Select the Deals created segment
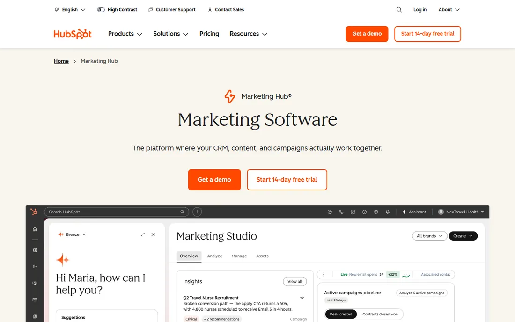The width and height of the screenshot is (515, 322). click(340, 314)
